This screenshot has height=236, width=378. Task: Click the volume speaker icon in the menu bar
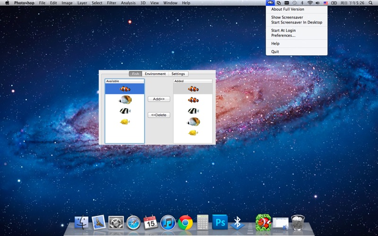(318, 3)
